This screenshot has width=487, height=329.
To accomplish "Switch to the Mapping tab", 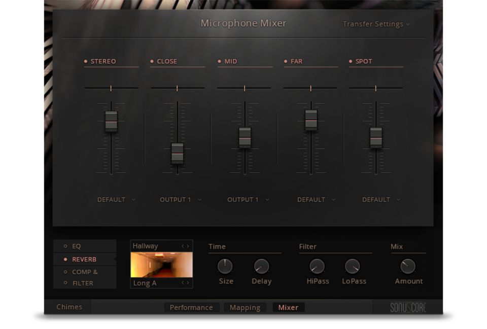I will [x=245, y=307].
